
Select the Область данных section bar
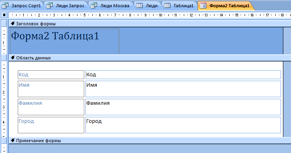tap(150, 58)
